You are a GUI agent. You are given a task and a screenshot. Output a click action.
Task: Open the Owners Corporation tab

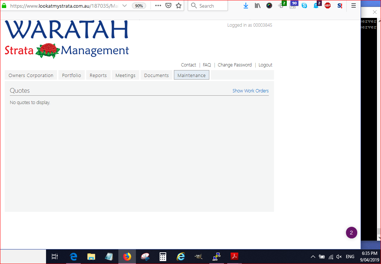pos(31,75)
